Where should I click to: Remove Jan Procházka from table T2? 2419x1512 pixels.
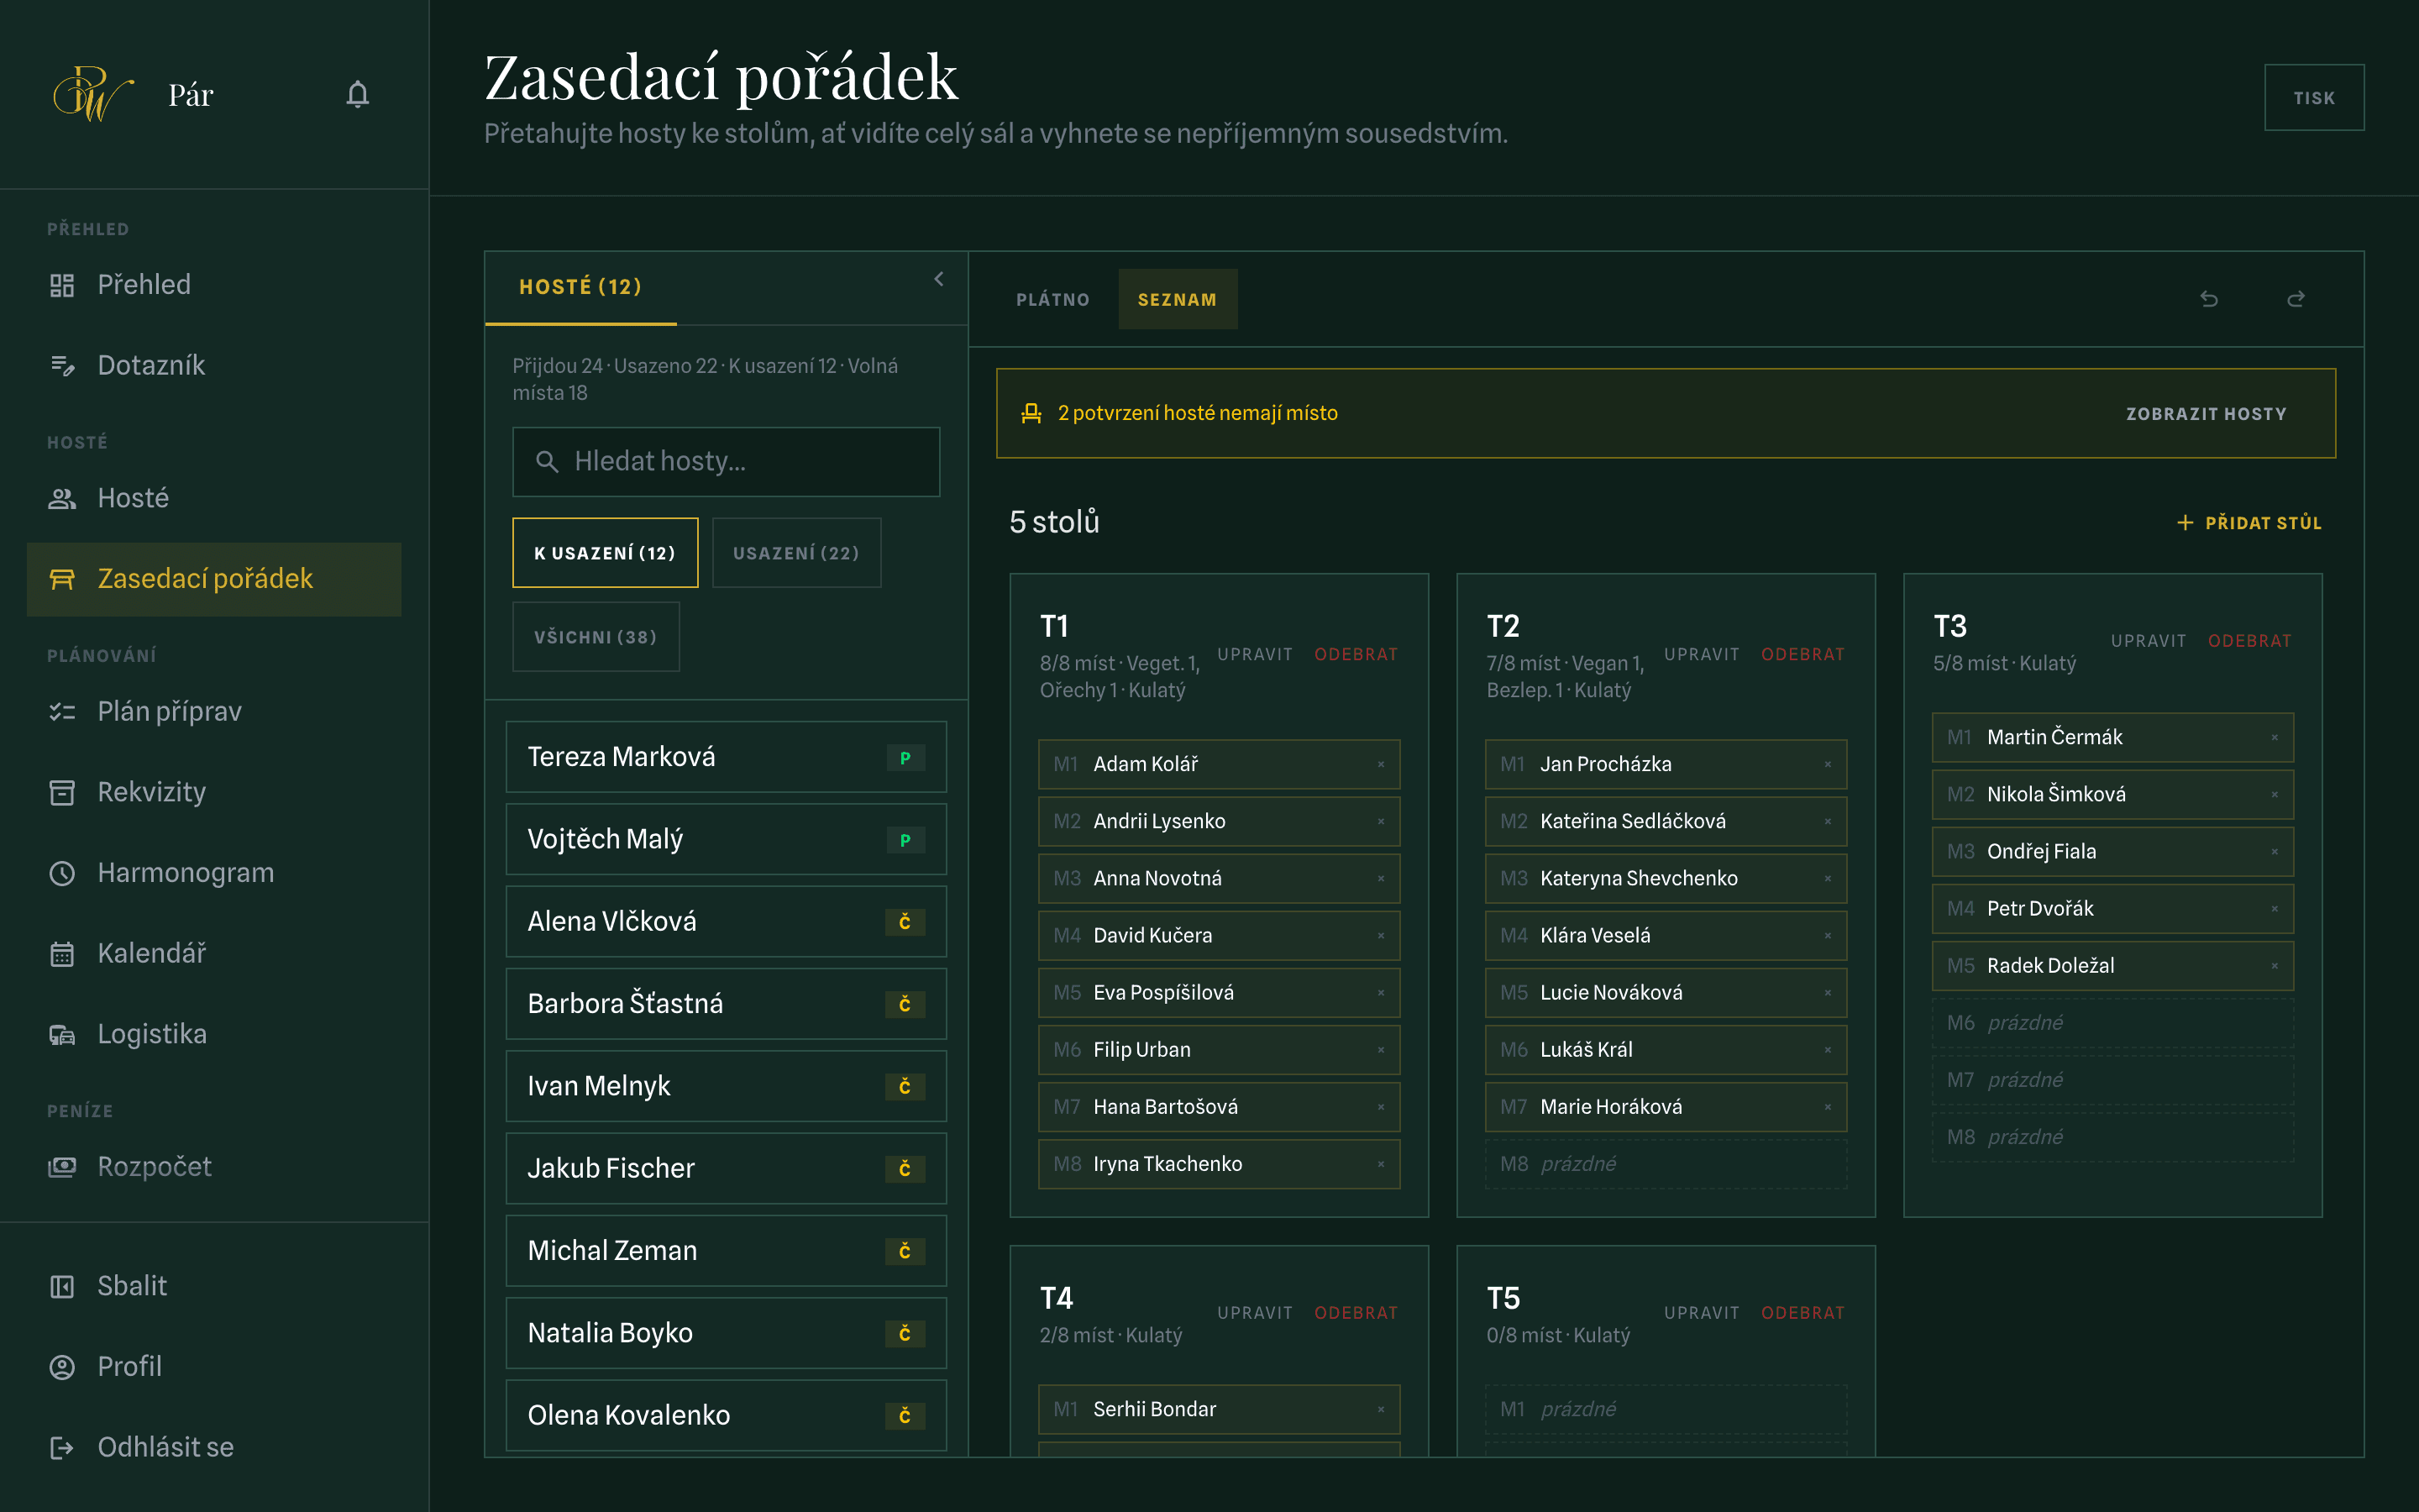1827,764
